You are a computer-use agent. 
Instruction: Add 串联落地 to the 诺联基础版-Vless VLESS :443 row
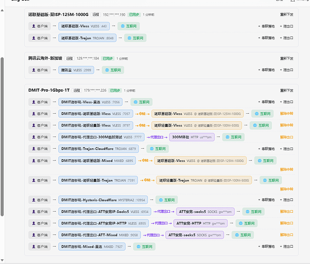pyautogui.click(x=267, y=26)
